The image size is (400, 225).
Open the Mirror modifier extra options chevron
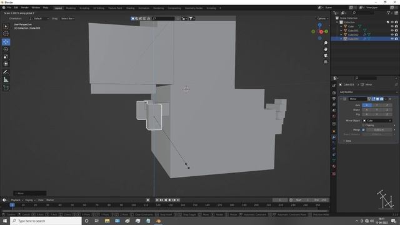[x=386, y=99]
